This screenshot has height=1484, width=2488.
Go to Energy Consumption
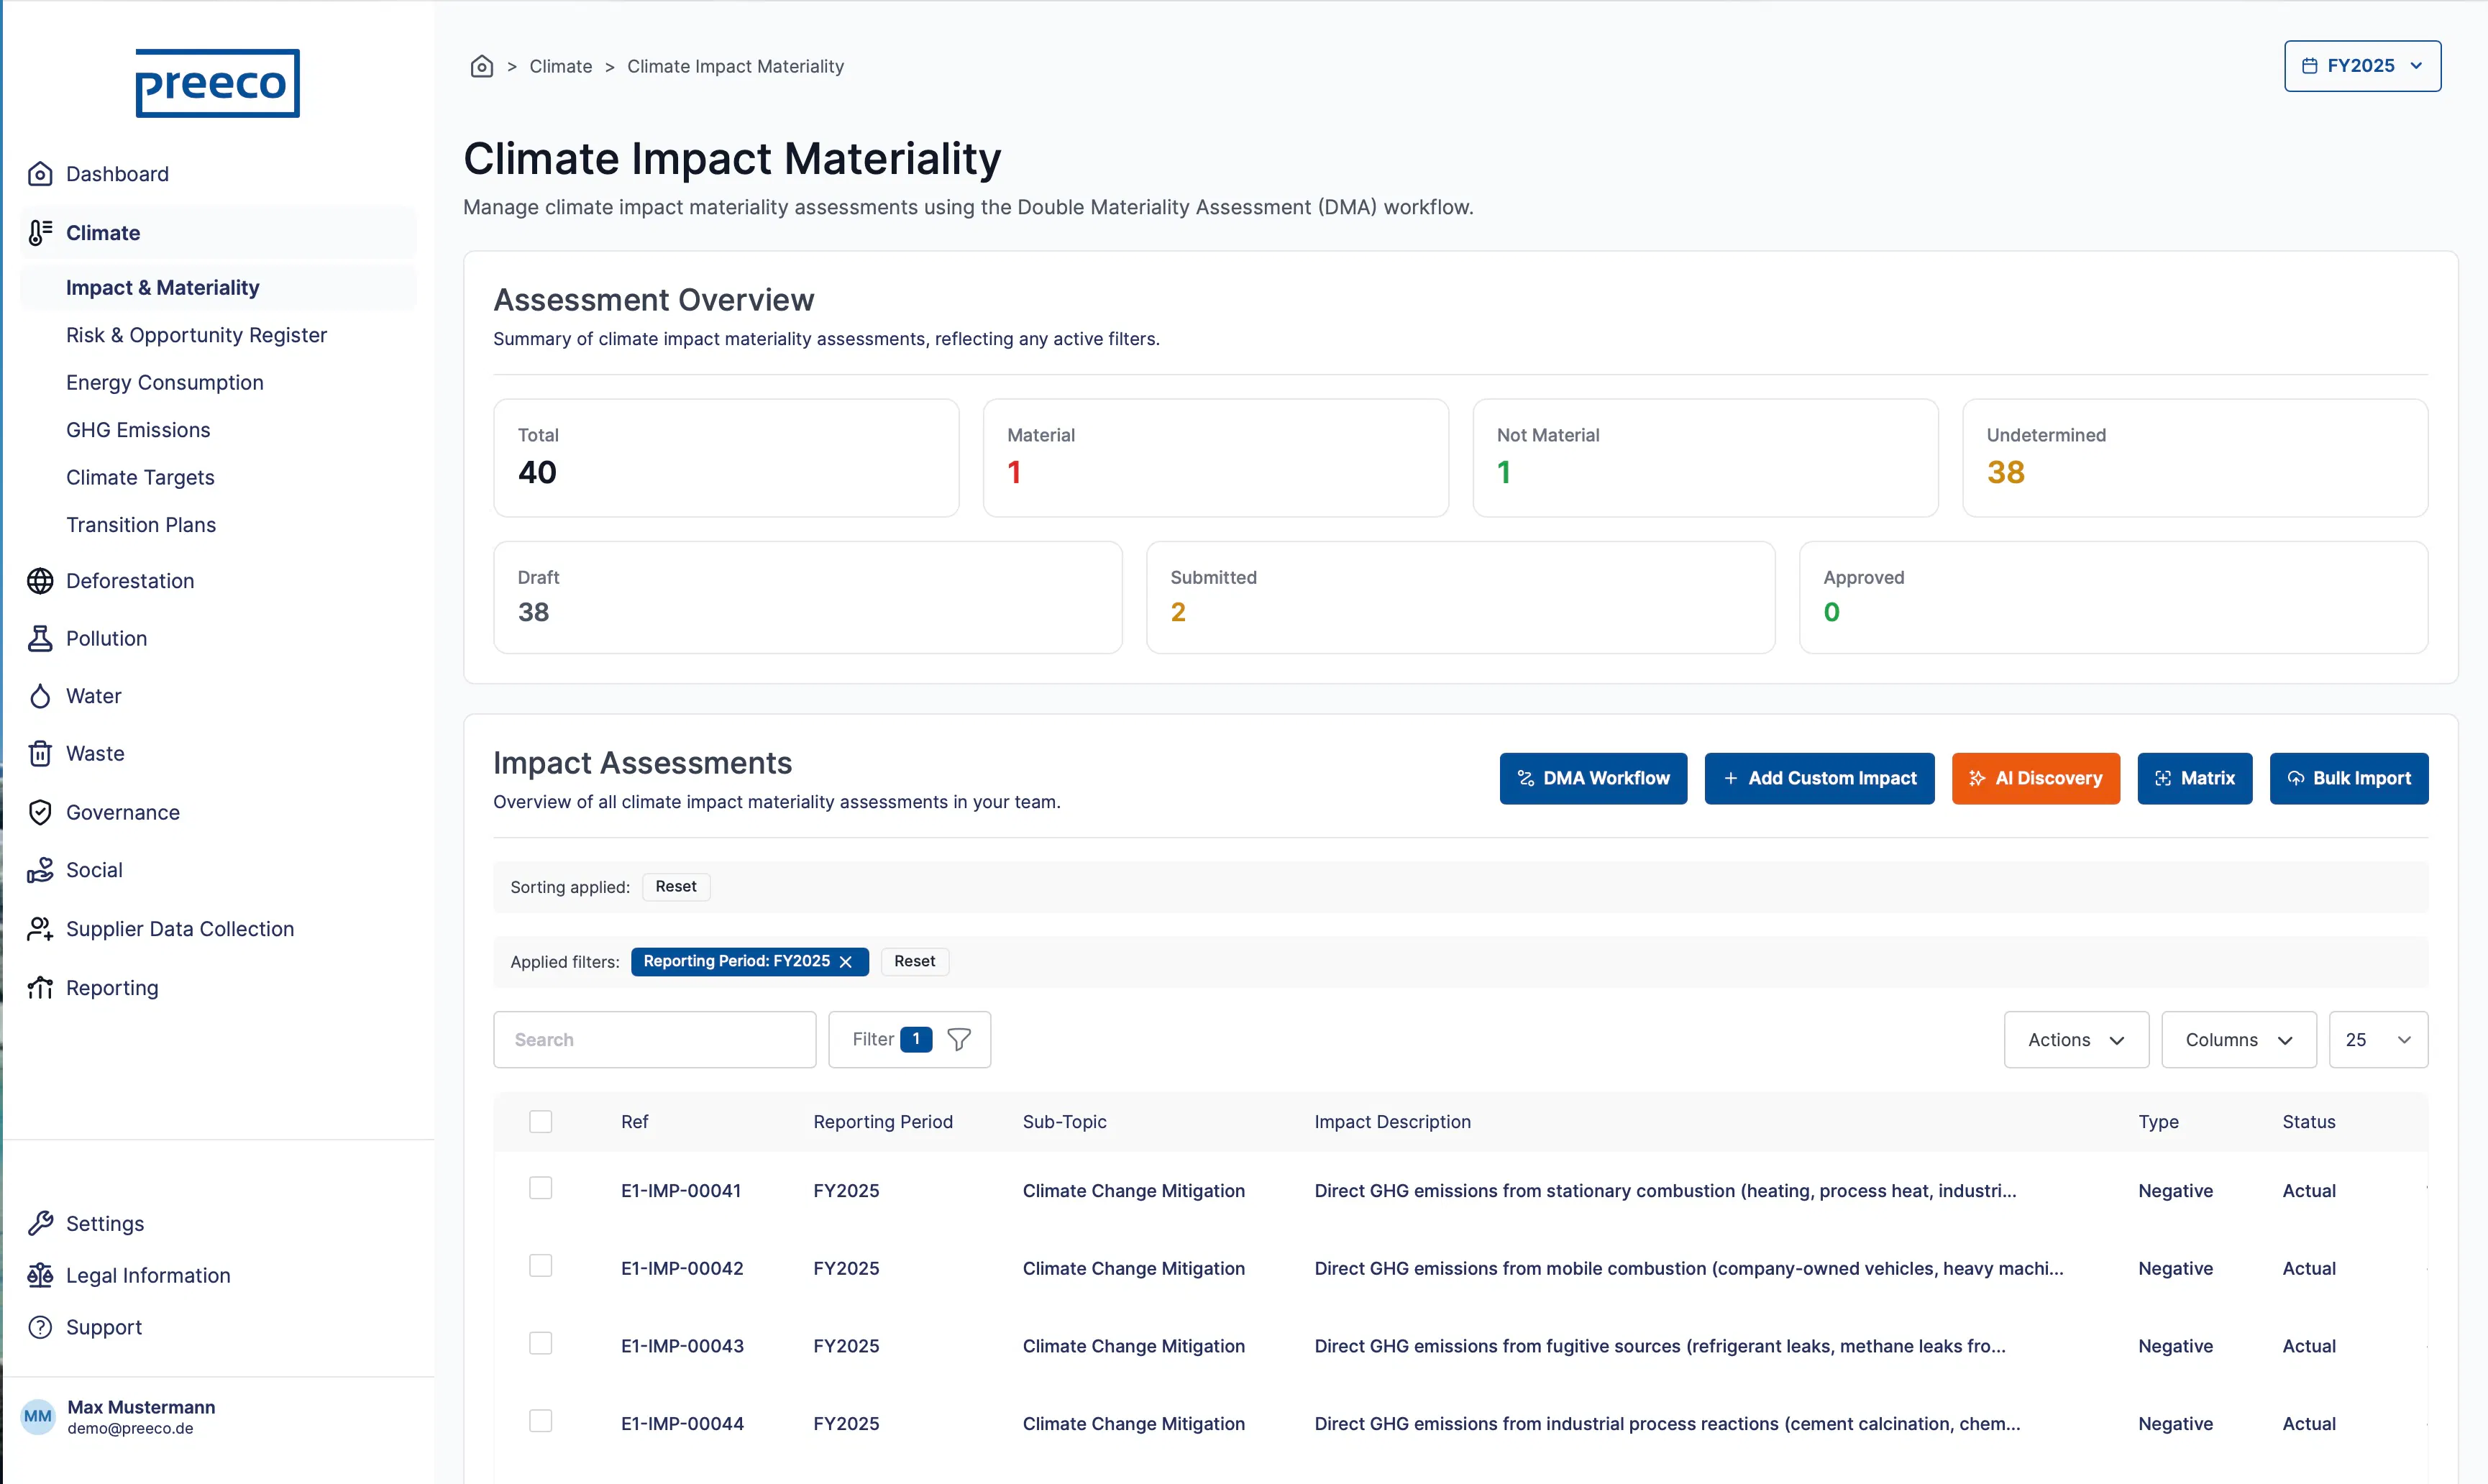[x=165, y=383]
